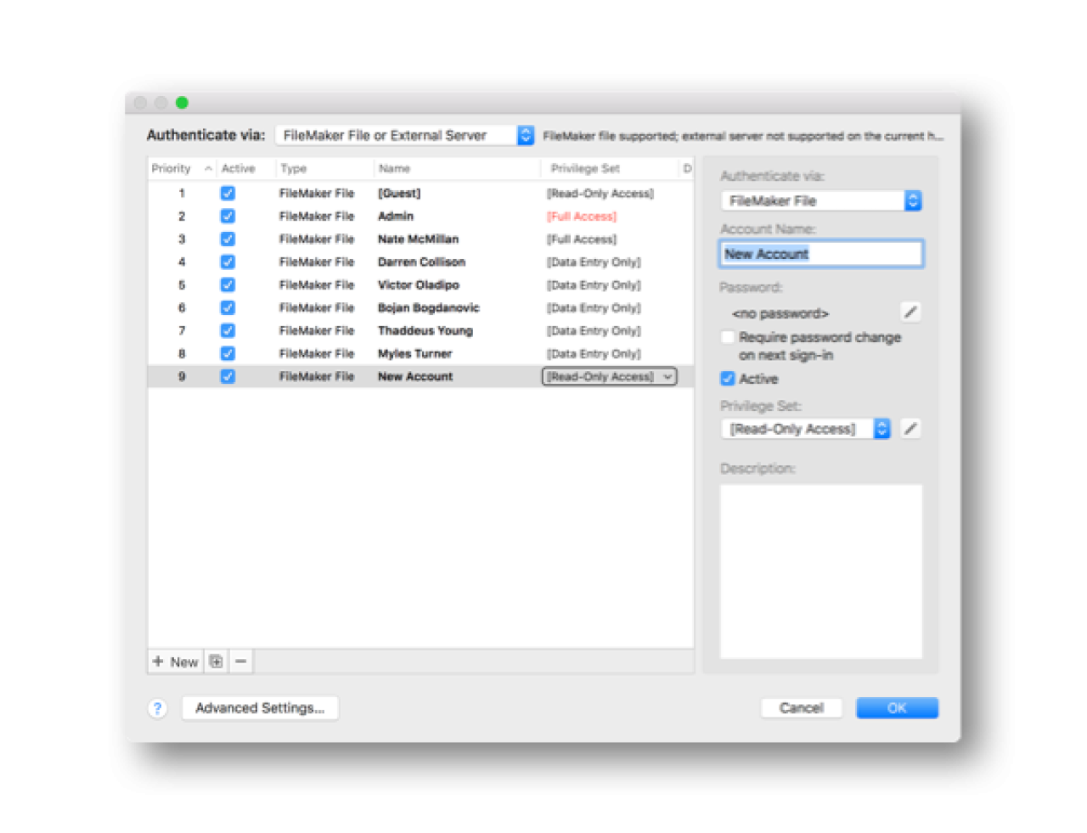Click New Account name in row 9

415,377
